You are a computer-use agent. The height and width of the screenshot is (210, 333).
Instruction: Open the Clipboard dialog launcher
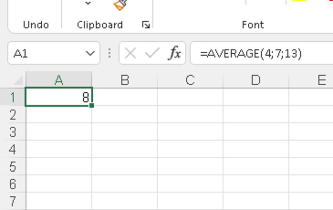(146, 25)
